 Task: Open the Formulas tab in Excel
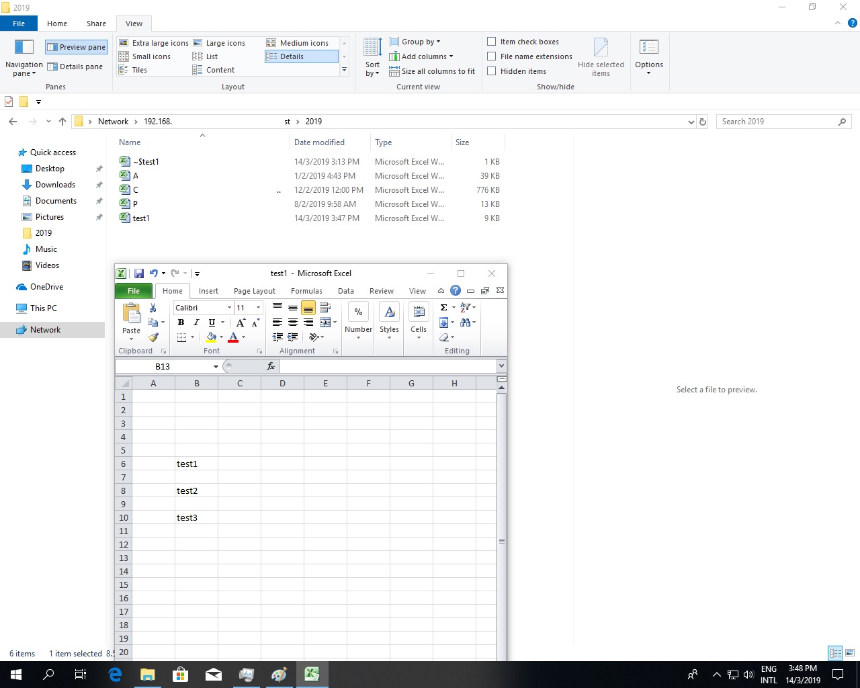coord(306,291)
